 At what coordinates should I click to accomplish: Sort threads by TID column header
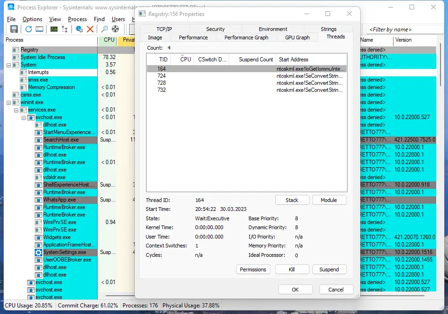(x=159, y=60)
